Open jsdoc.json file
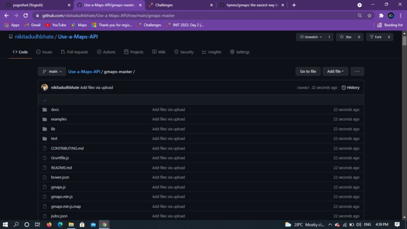This screenshot has width=407, height=229. [x=59, y=216]
